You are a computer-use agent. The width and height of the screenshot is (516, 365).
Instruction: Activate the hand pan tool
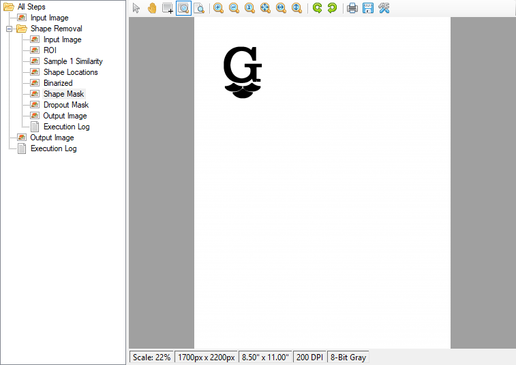pyautogui.click(x=152, y=8)
